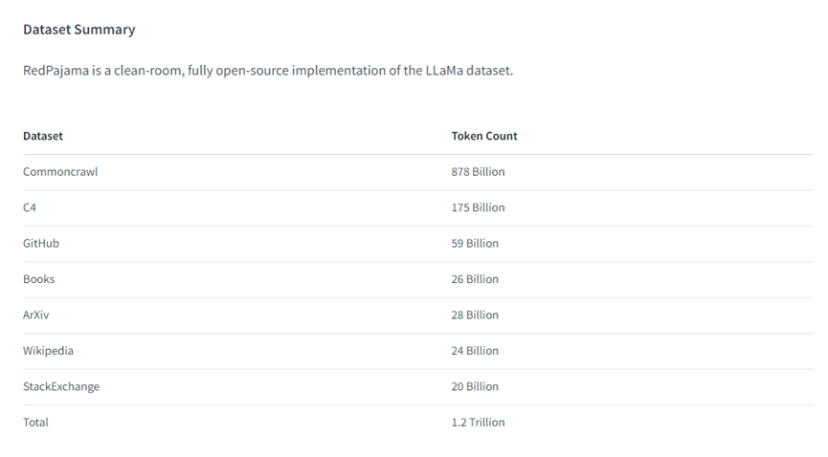Select the Books dataset cell
Image resolution: width=828 pixels, height=457 pixels.
click(39, 280)
